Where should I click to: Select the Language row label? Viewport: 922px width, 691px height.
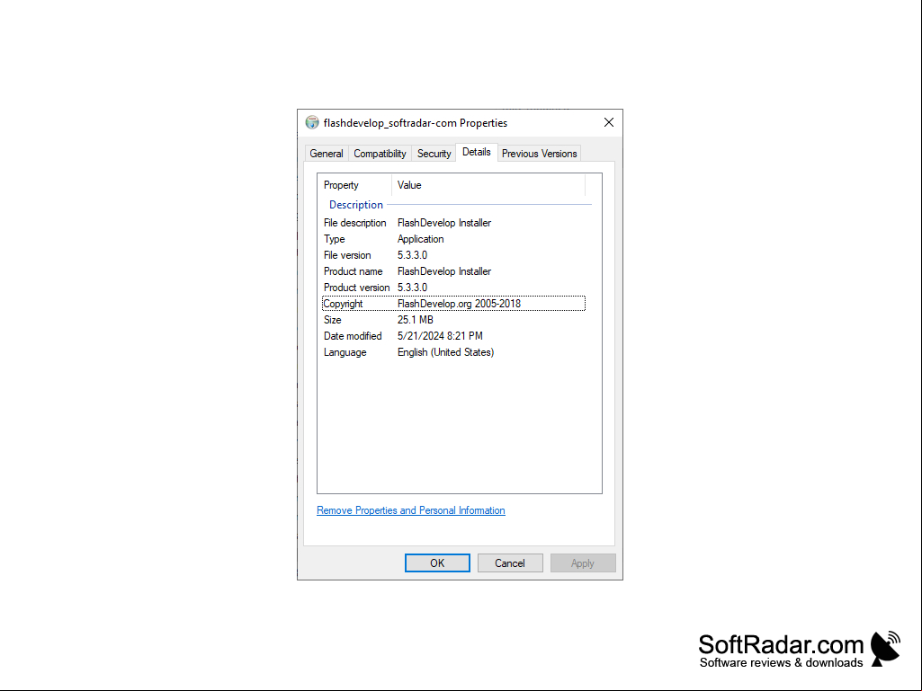point(345,352)
